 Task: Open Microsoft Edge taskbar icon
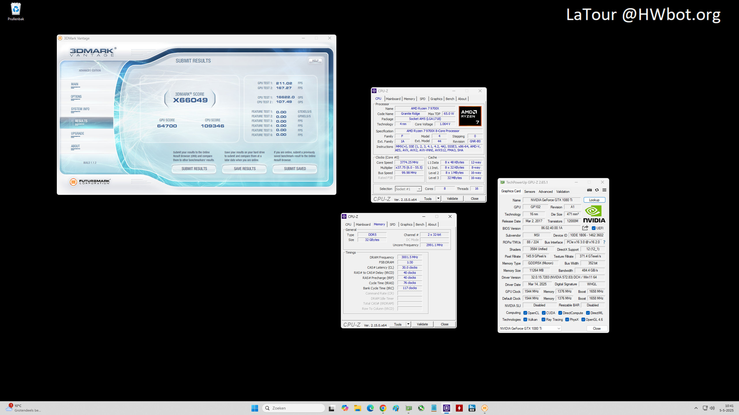coord(370,408)
